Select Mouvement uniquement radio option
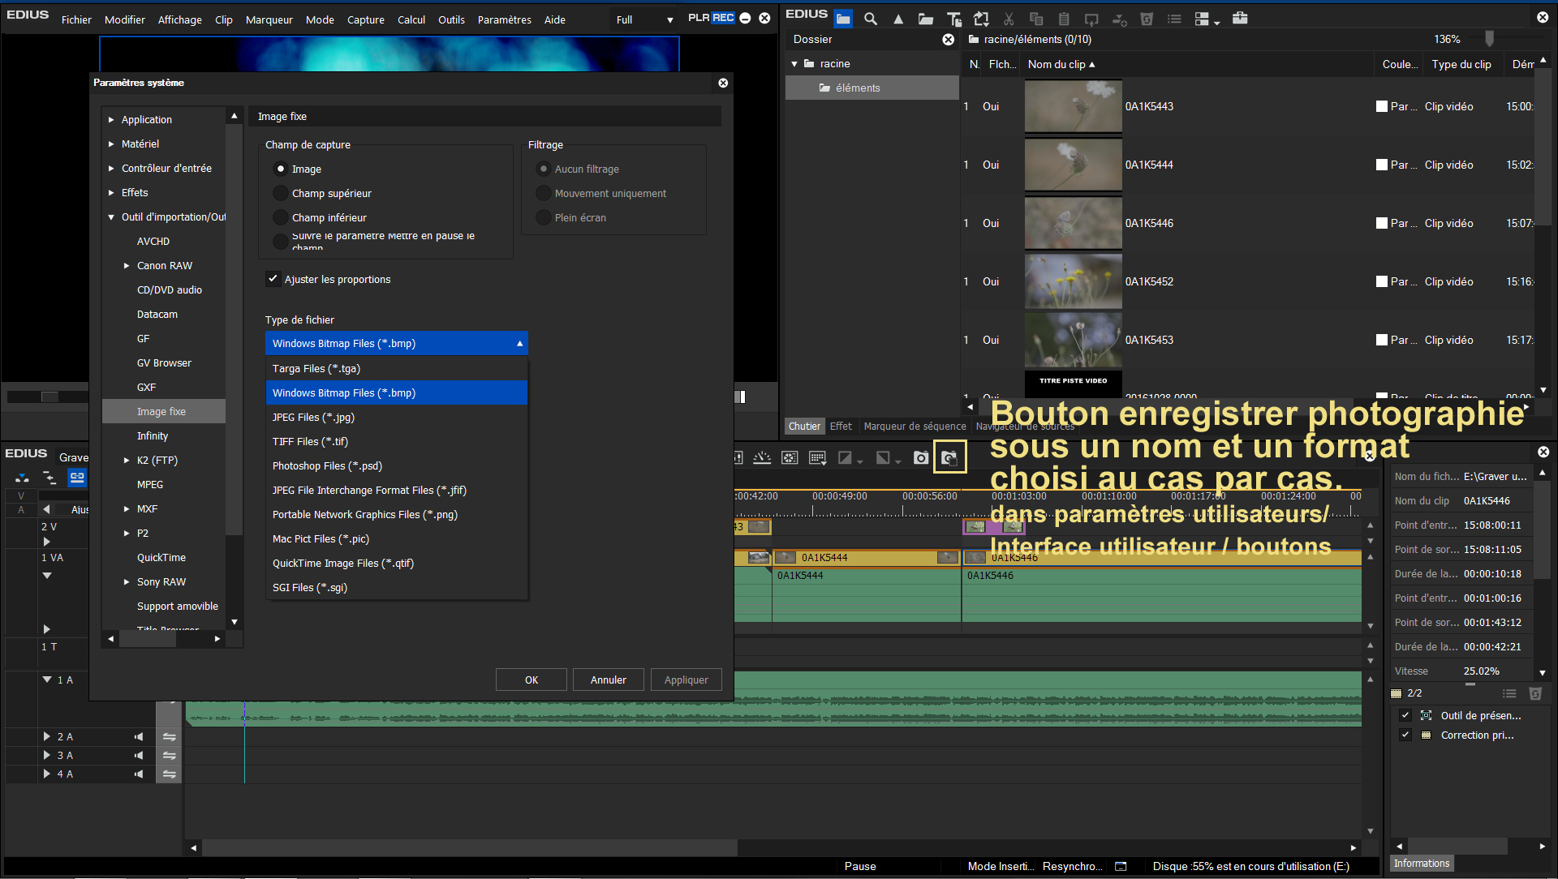Viewport: 1558px width, 879px height. click(544, 193)
